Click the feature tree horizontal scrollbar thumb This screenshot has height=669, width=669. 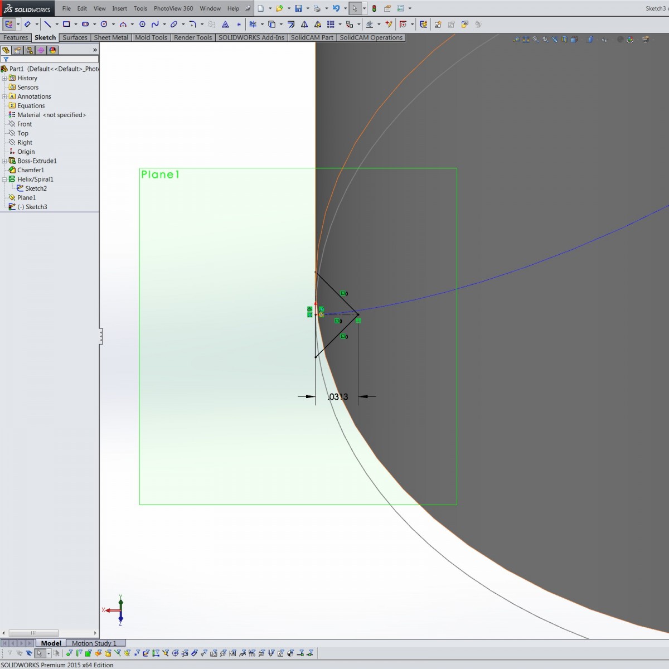[33, 633]
